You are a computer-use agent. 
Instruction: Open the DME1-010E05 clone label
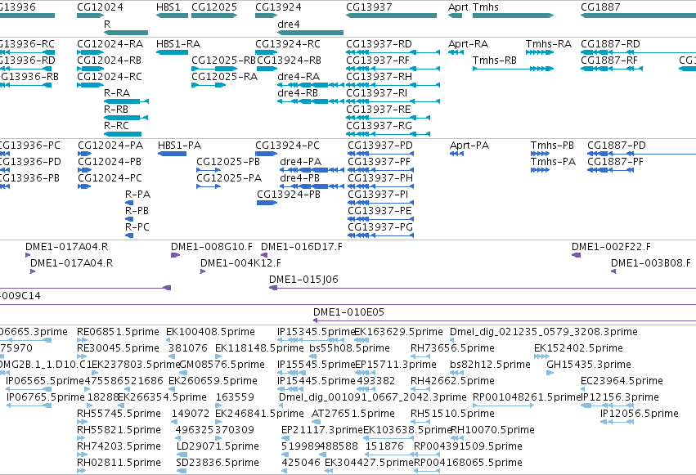(348, 312)
